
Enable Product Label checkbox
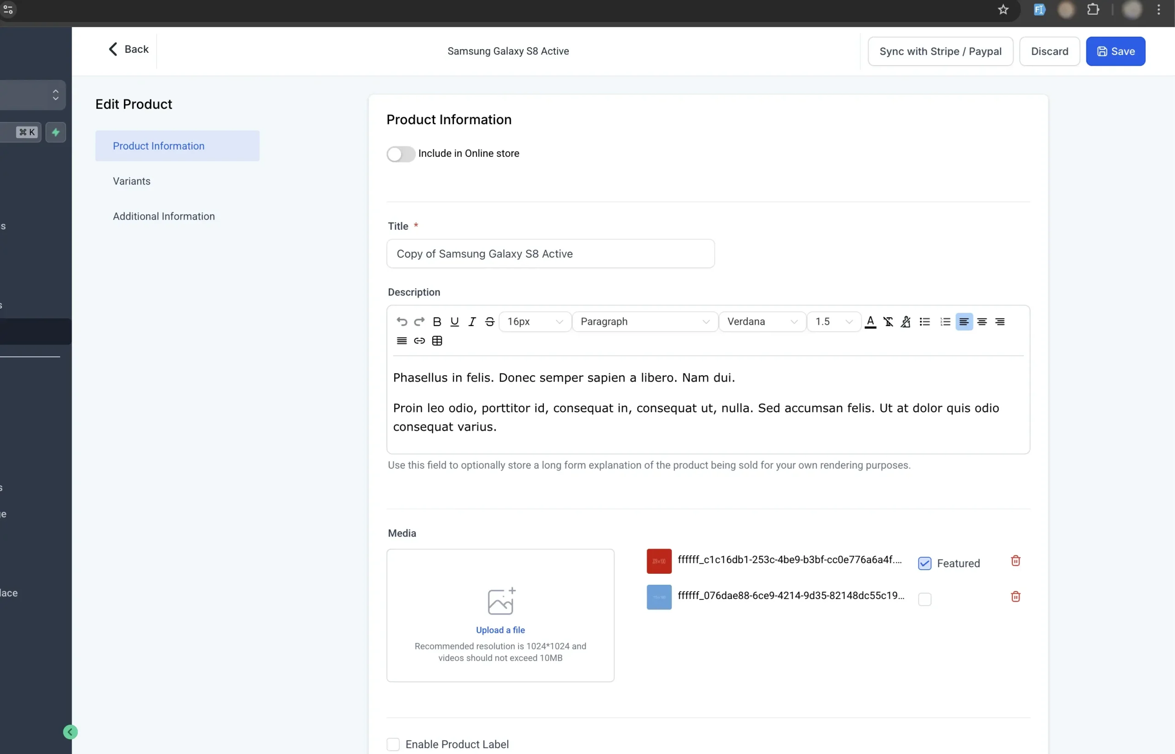(x=393, y=744)
